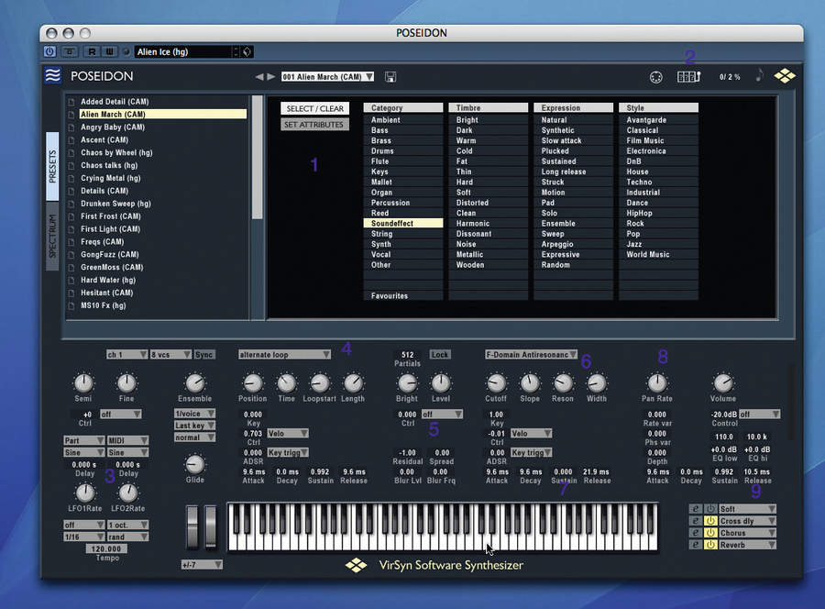Toggle power for the Cross dly effect

[x=709, y=521]
